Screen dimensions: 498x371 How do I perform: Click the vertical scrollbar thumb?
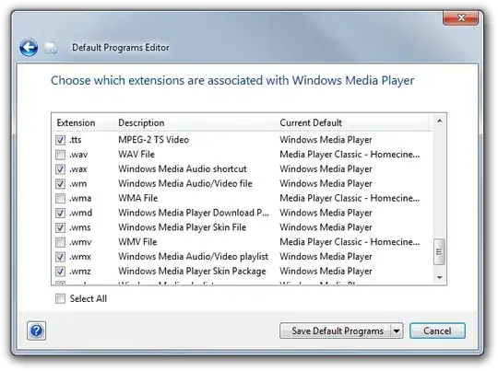(440, 251)
